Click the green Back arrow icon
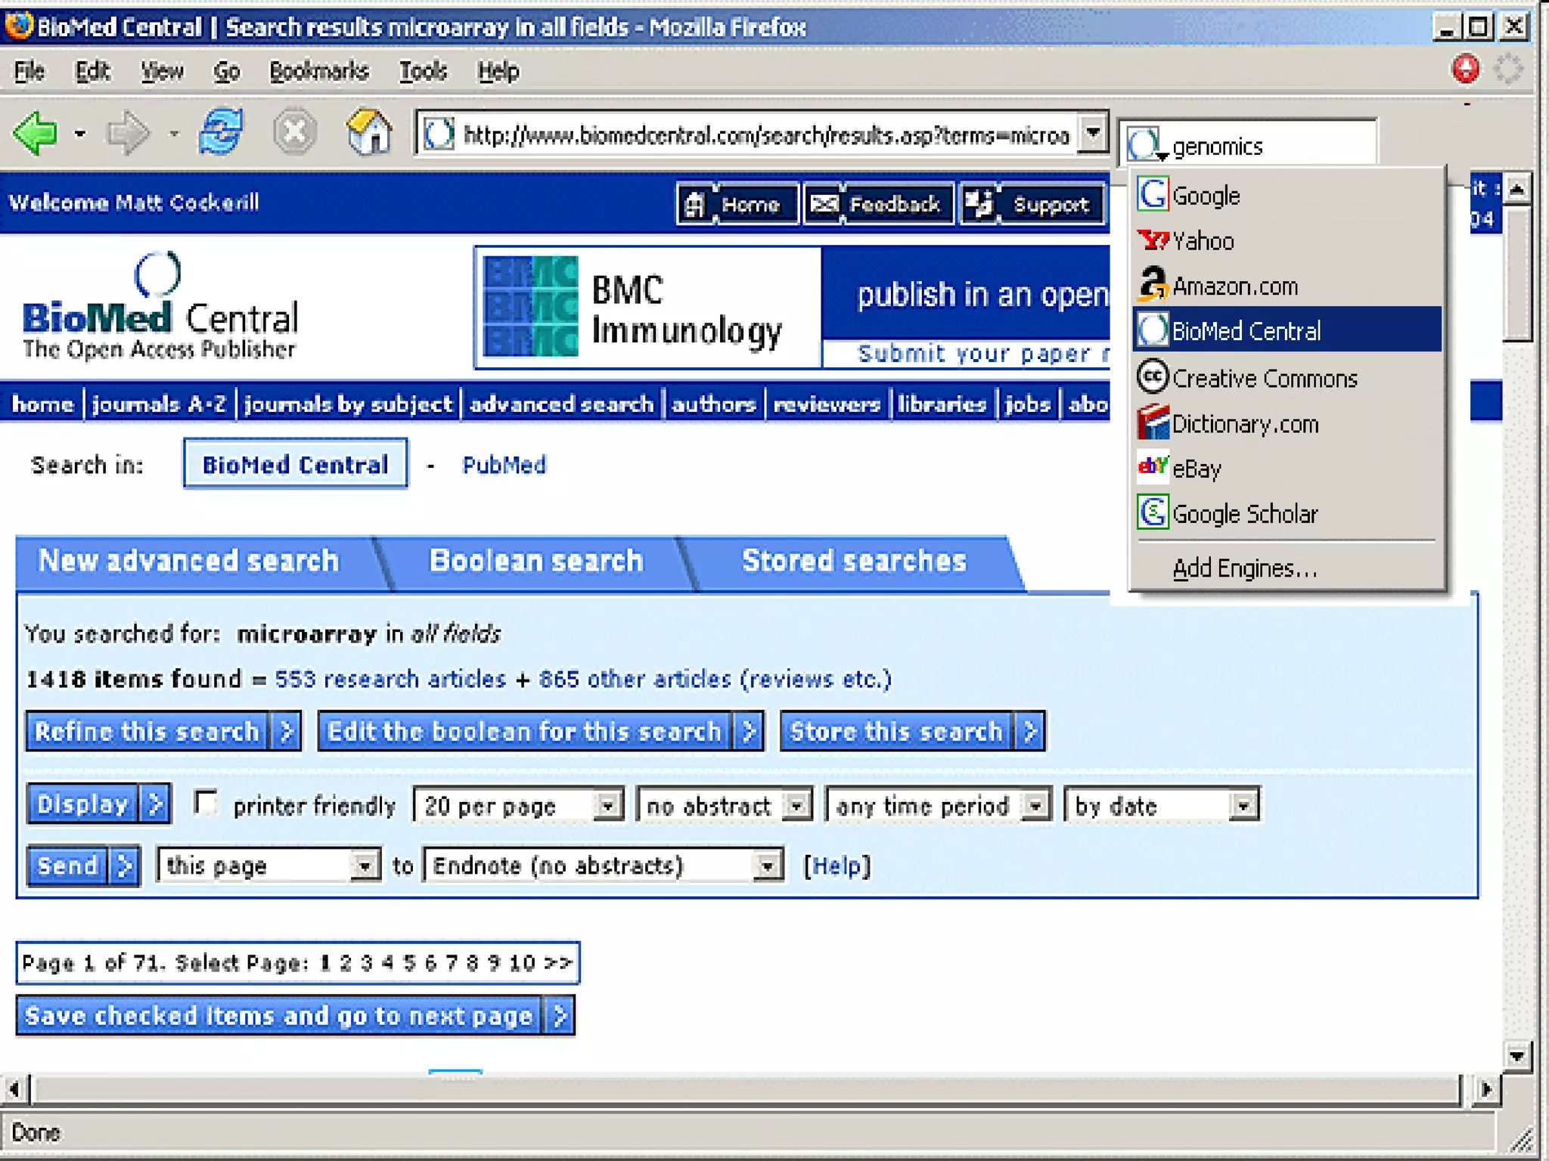 tap(36, 133)
